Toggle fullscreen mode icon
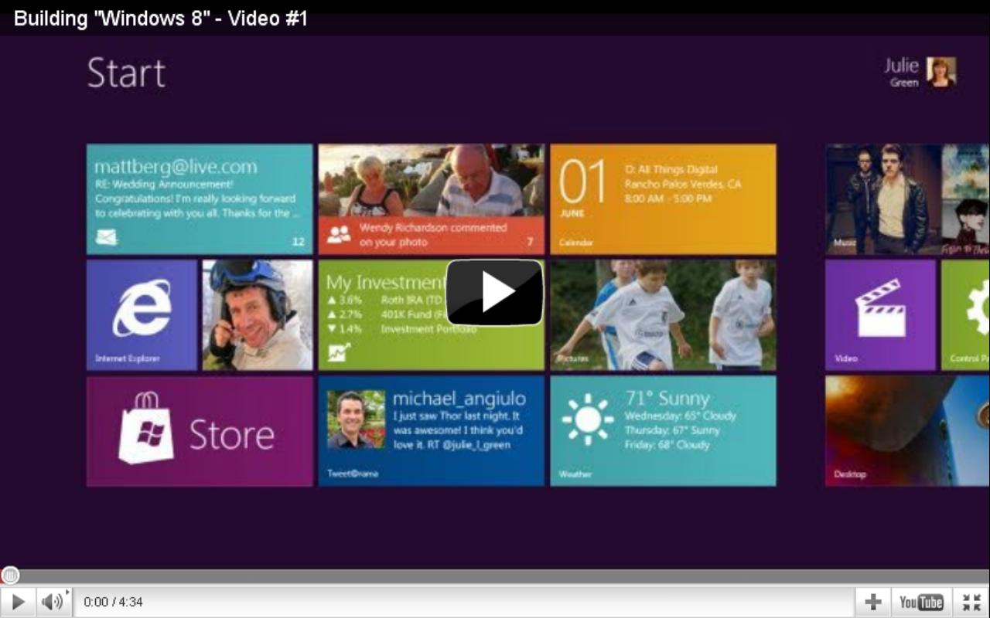Viewport: 990px width, 618px height. coord(971,602)
